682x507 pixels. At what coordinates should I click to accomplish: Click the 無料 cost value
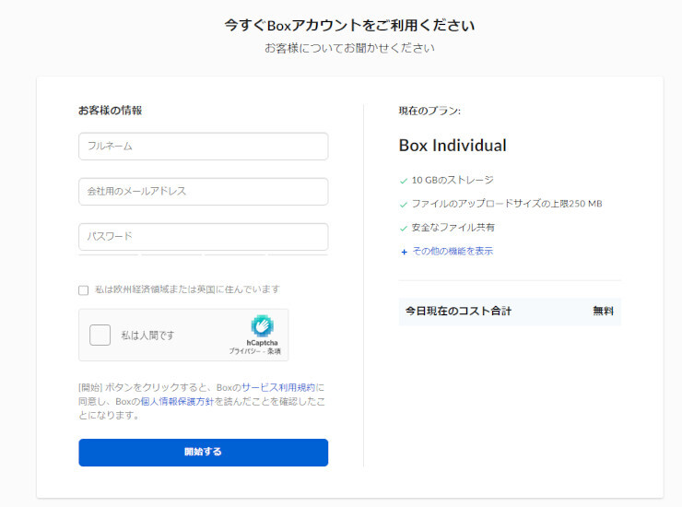603,312
